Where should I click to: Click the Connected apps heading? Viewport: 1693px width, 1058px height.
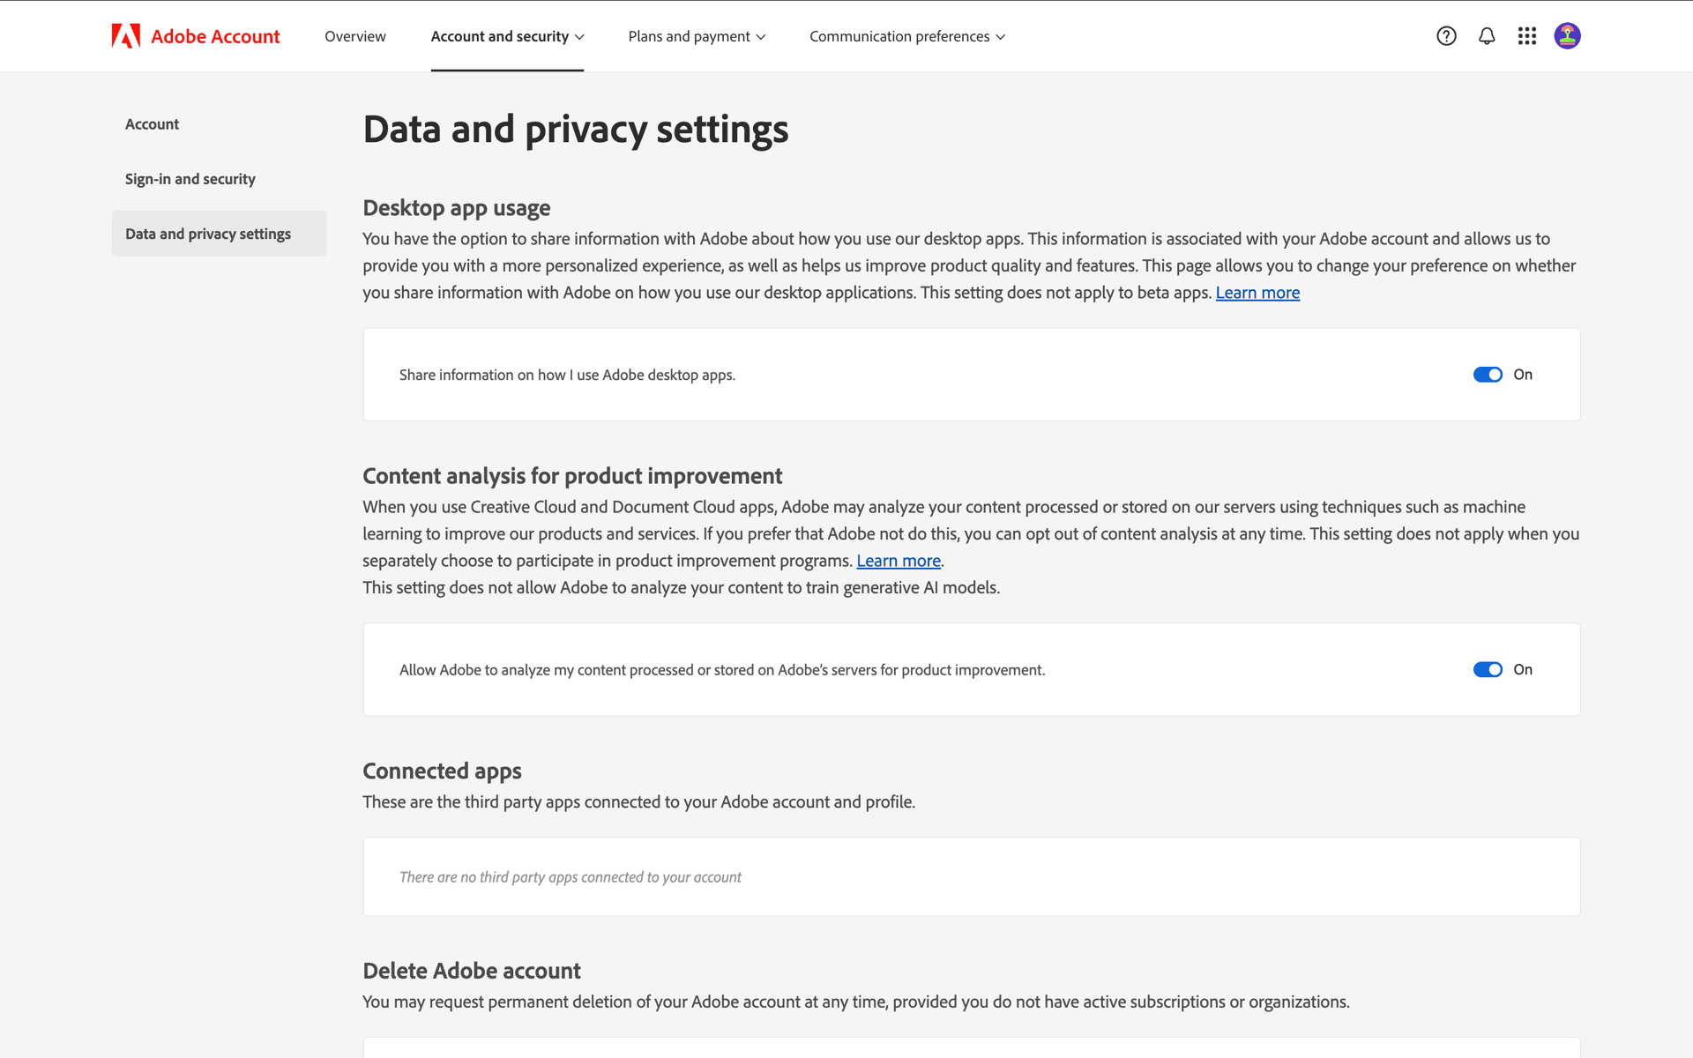(442, 771)
